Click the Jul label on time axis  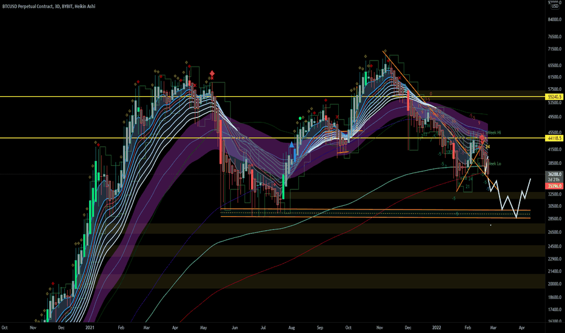(x=263, y=328)
